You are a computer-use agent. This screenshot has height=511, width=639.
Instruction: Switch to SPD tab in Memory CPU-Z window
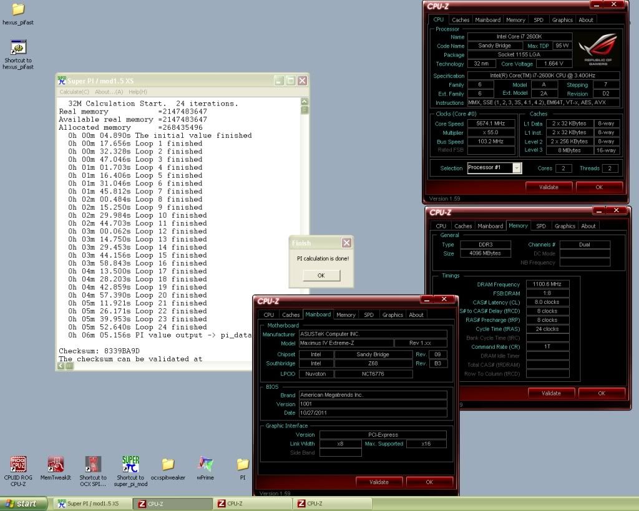(541, 226)
